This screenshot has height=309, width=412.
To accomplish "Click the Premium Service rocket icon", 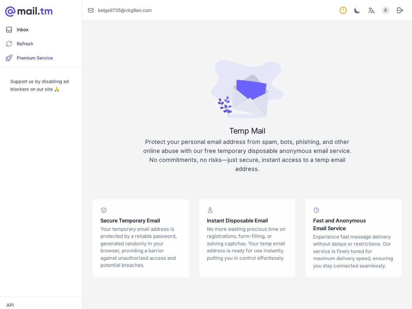I will (9, 58).
